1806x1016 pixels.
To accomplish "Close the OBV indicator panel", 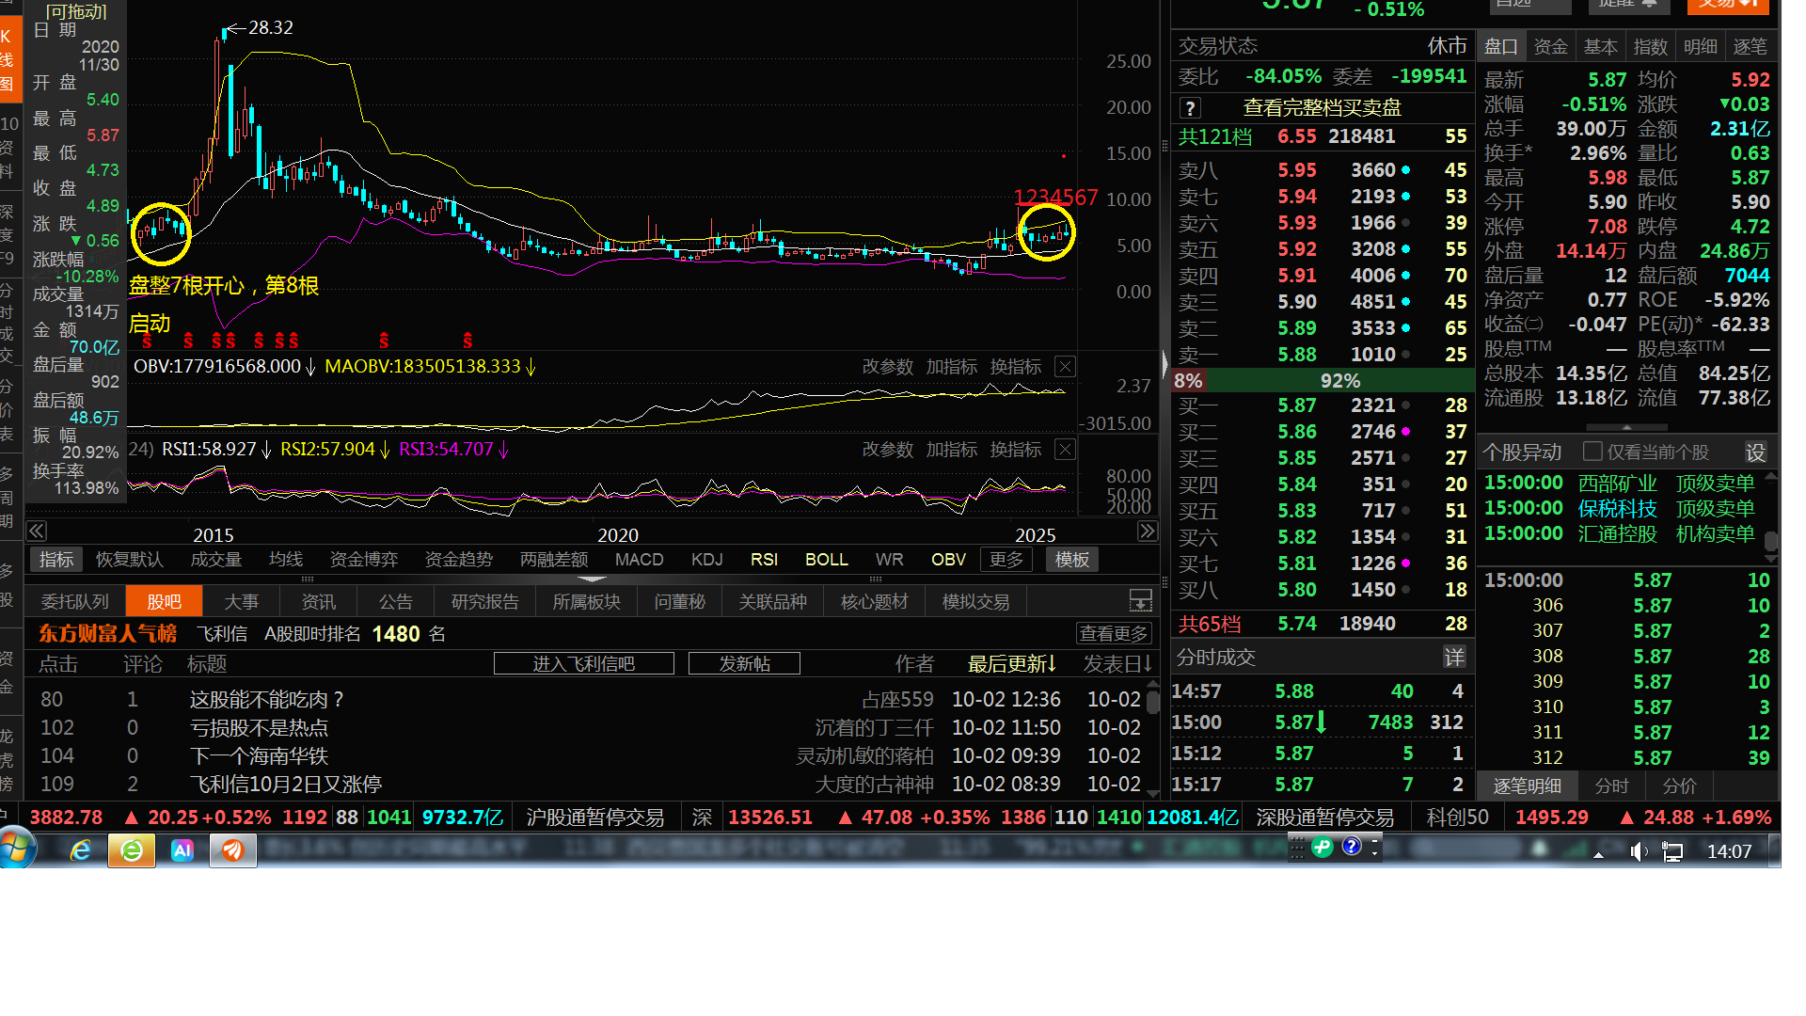I will click(x=1065, y=367).
